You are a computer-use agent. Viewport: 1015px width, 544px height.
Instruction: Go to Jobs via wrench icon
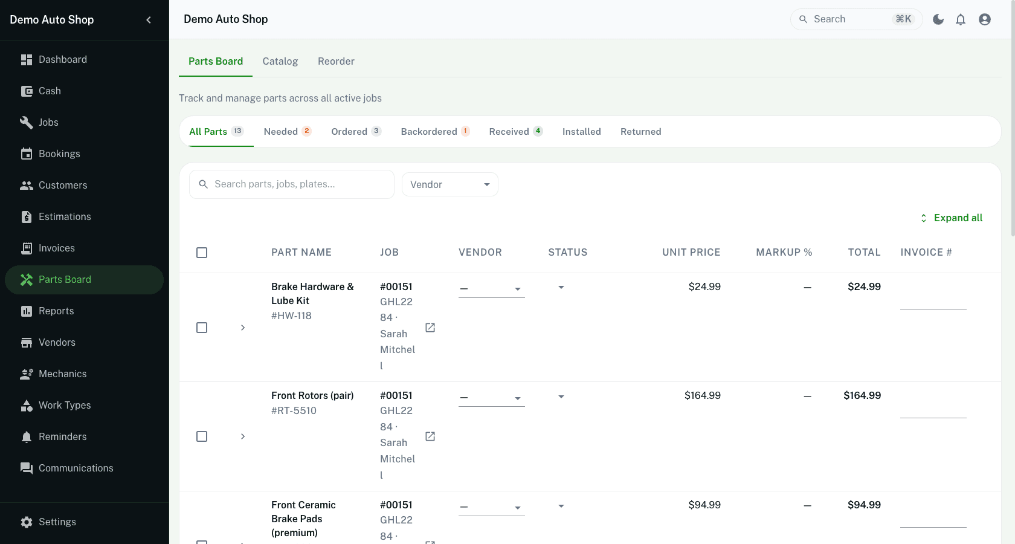click(x=84, y=122)
